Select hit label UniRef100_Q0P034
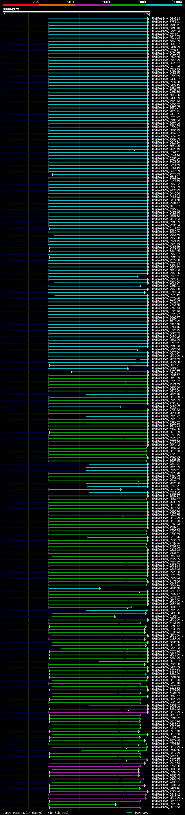185x815 pixels. point(166,31)
